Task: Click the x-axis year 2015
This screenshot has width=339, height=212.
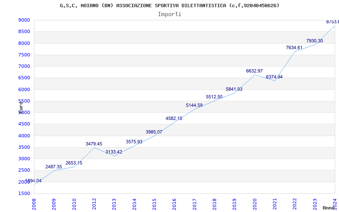Action: [154, 204]
